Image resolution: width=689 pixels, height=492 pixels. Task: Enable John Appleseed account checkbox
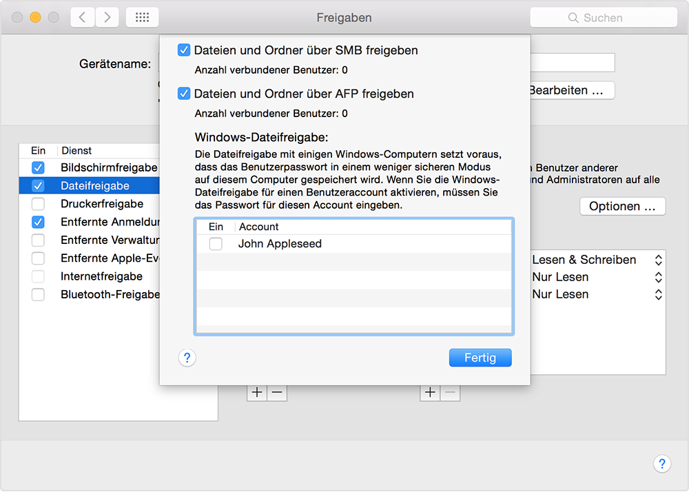pyautogui.click(x=216, y=244)
